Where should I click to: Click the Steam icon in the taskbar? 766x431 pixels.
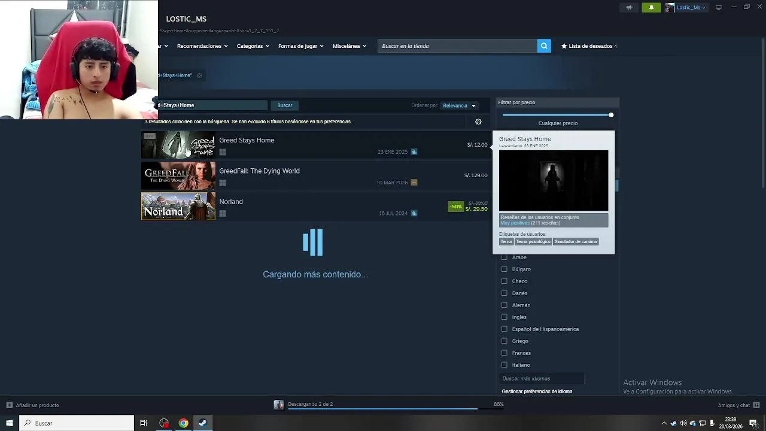coord(203,423)
